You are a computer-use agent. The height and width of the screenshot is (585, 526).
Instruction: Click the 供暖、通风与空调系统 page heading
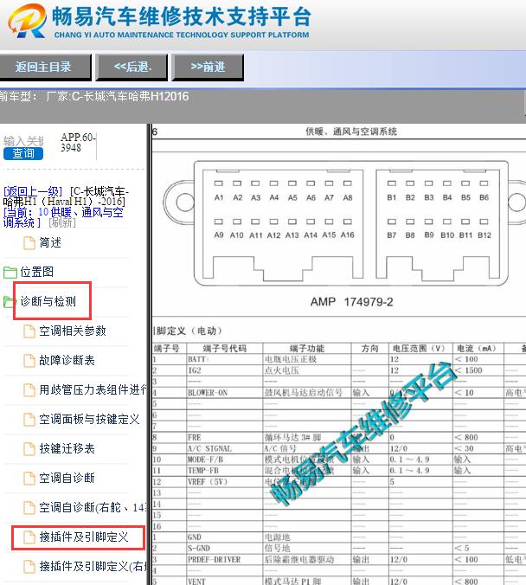click(x=351, y=132)
